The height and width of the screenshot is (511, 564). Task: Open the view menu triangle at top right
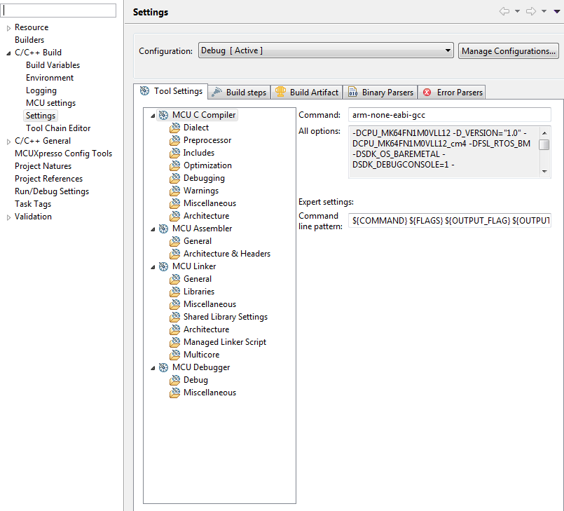coord(557,11)
